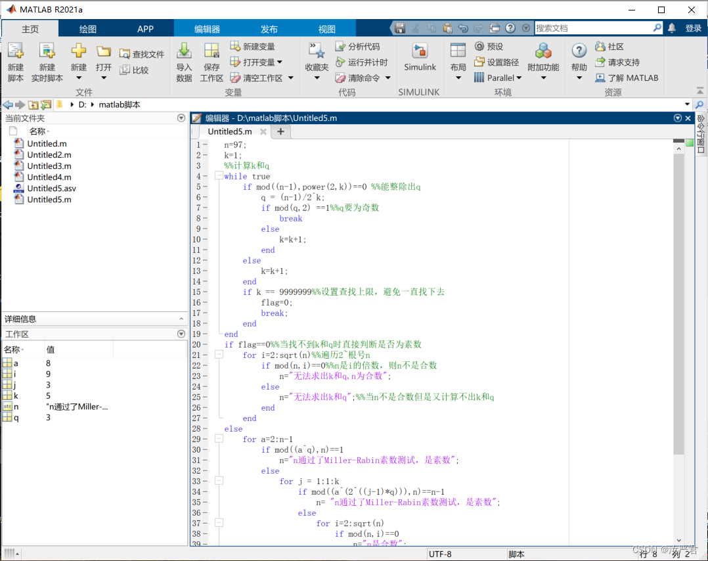Image resolution: width=708 pixels, height=561 pixels.
Task: Open 预设 (Preferences) gear
Action: pos(489,47)
